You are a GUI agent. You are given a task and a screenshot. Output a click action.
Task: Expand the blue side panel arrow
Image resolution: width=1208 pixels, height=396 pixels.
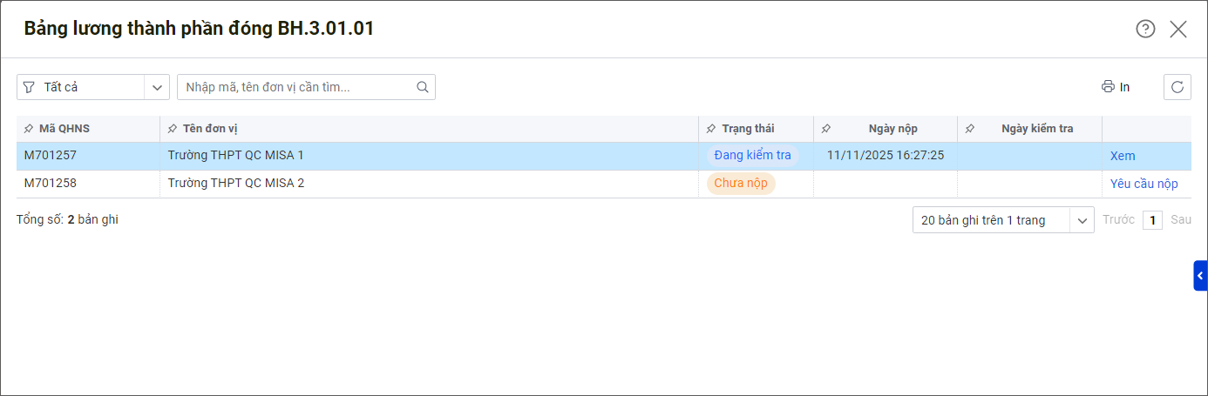click(1200, 275)
